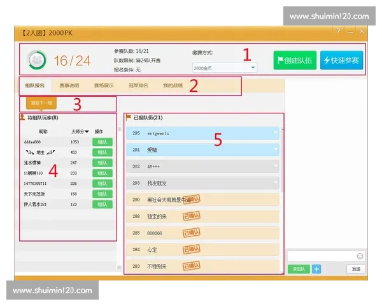382x306 pixels.
Task: Click 组队 for player 天下无范版
Action: [103, 194]
